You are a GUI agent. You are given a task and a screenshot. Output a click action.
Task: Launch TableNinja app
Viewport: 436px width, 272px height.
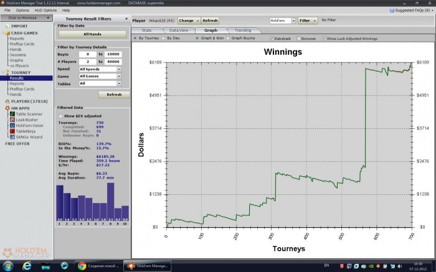point(22,131)
